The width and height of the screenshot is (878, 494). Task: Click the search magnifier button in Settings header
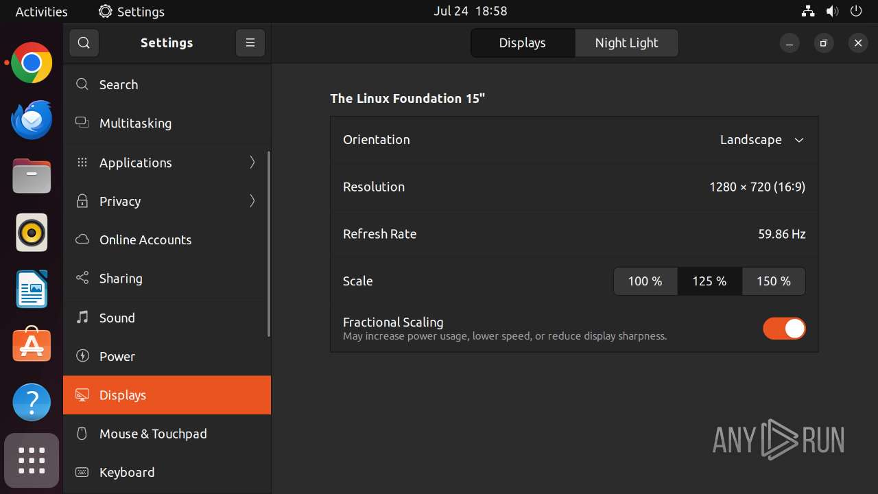click(x=84, y=43)
